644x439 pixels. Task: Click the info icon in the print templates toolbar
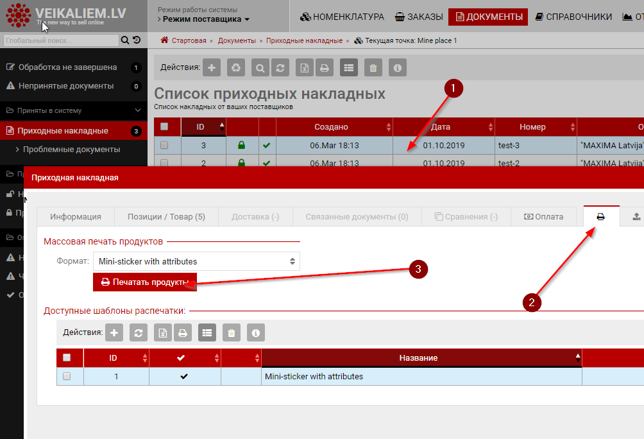tap(255, 332)
